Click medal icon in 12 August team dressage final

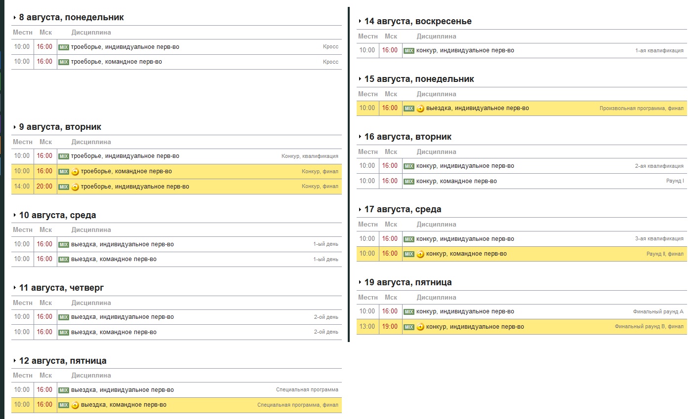(x=75, y=405)
